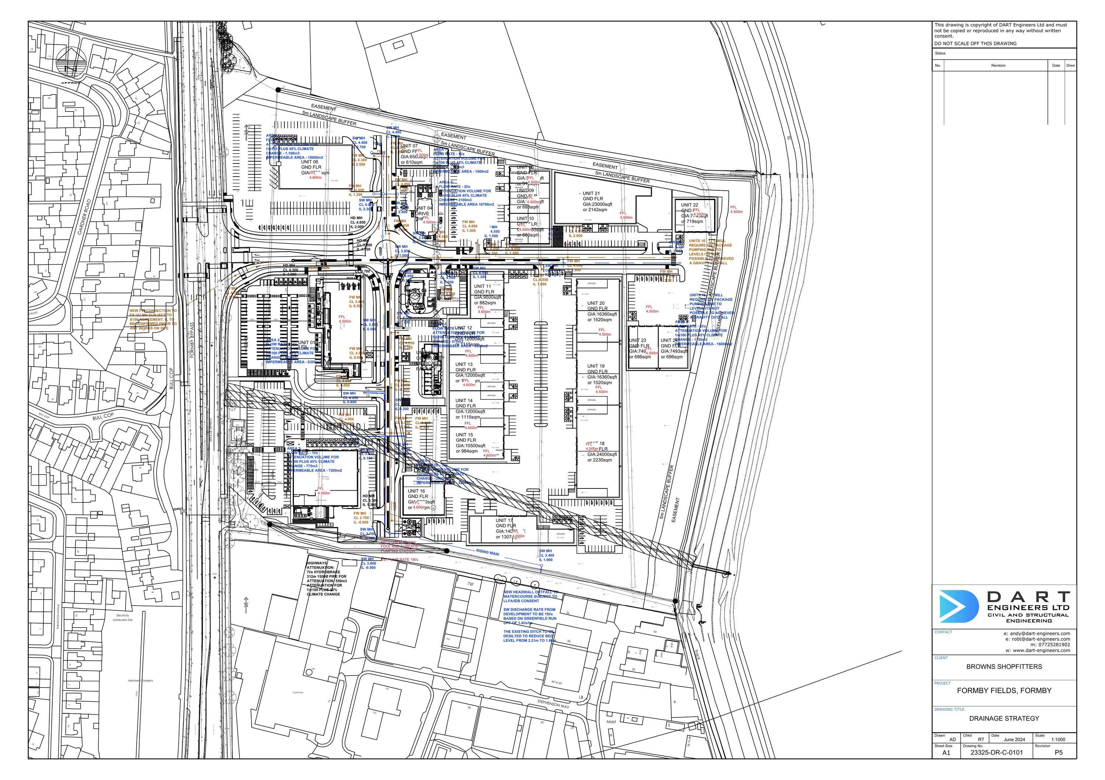Image resolution: width=1105 pixels, height=780 pixels.
Task: Click the BROWNS SHOPFITTERS client name
Action: click(x=1004, y=667)
